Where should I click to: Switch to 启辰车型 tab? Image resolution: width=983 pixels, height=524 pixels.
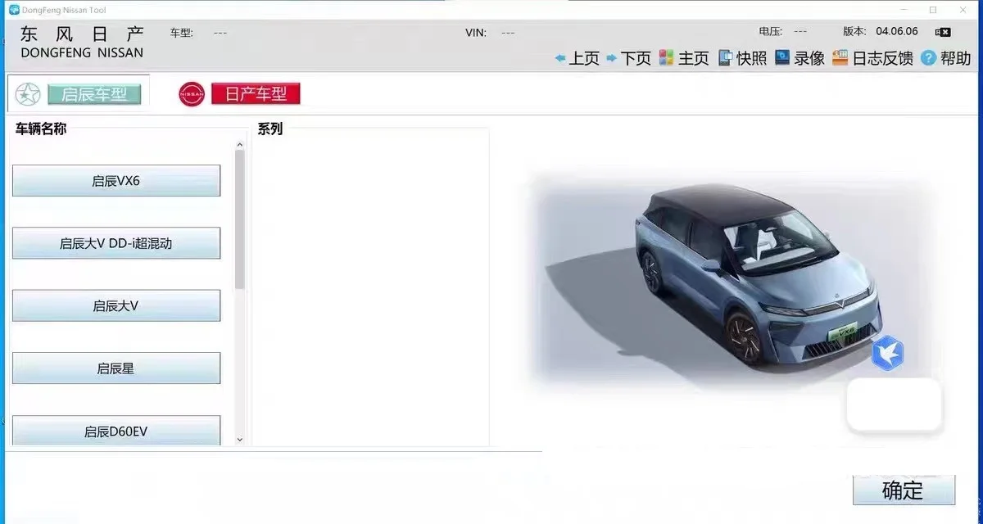point(94,94)
